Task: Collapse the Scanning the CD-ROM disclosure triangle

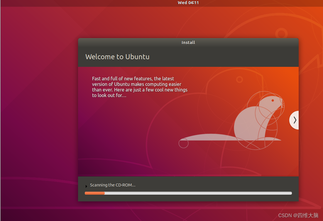Action: pyautogui.click(x=86, y=186)
